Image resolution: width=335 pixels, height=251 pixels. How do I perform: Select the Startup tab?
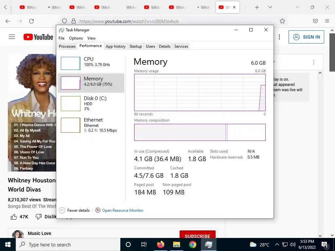tap(136, 46)
